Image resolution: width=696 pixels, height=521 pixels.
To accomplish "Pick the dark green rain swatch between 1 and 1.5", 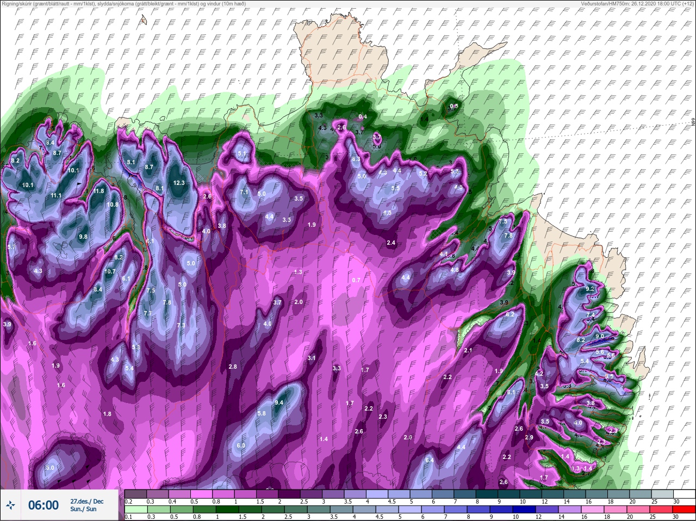I will [227, 509].
